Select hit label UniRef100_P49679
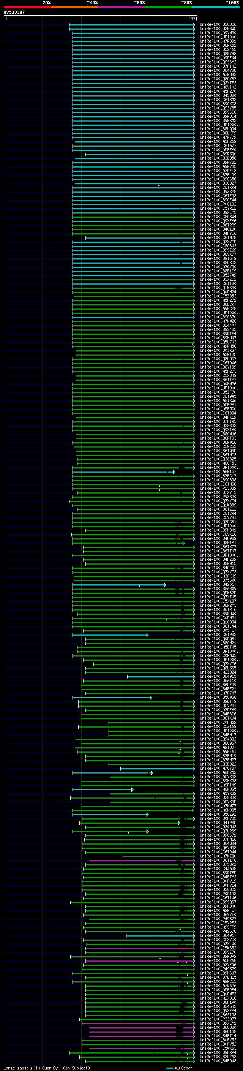 (218, 969)
